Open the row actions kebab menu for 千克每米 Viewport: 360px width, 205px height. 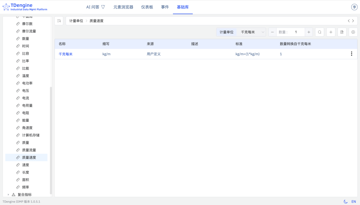click(351, 54)
